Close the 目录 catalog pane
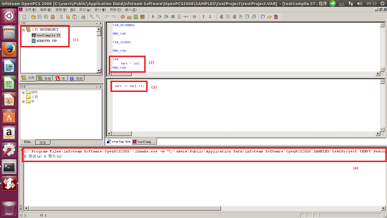Screen dimensions: 387x218 [x=100, y=87]
